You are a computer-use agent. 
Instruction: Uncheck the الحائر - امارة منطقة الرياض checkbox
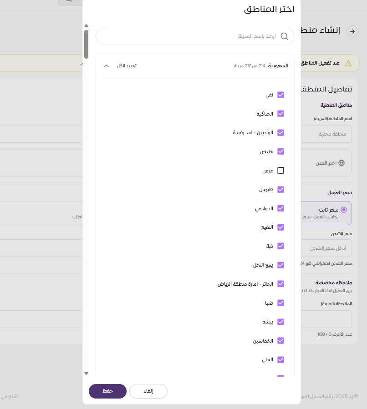(x=281, y=284)
